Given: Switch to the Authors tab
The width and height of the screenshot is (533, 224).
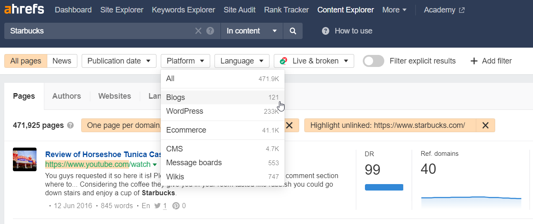Looking at the screenshot, I should click(67, 96).
